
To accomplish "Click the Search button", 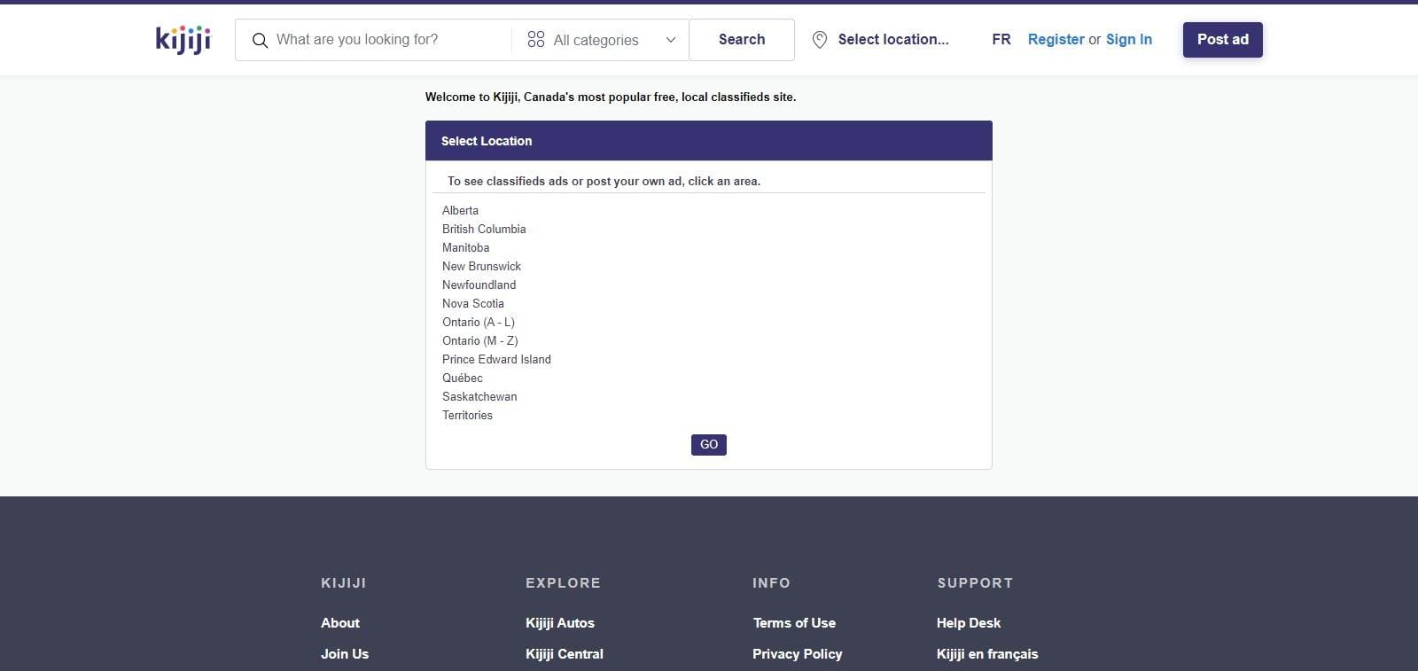I will 742,40.
